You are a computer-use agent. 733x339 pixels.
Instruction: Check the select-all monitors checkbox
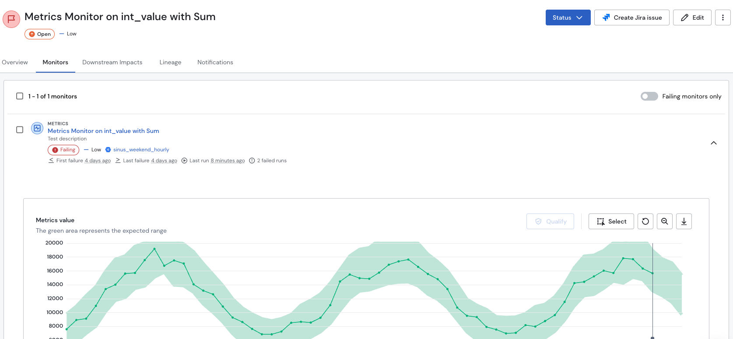point(20,96)
